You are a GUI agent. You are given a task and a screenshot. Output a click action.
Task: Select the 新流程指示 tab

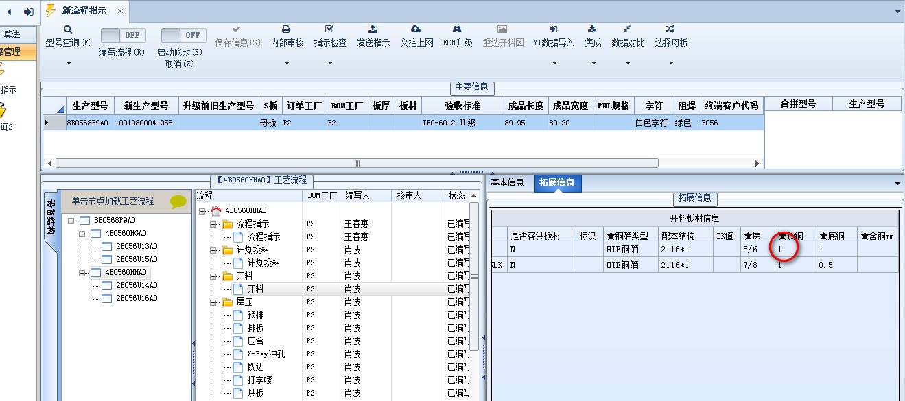click(x=84, y=12)
